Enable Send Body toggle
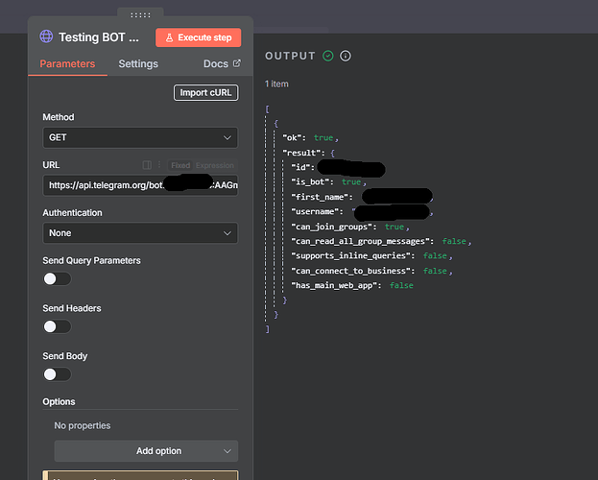This screenshot has height=480, width=598. click(57, 374)
